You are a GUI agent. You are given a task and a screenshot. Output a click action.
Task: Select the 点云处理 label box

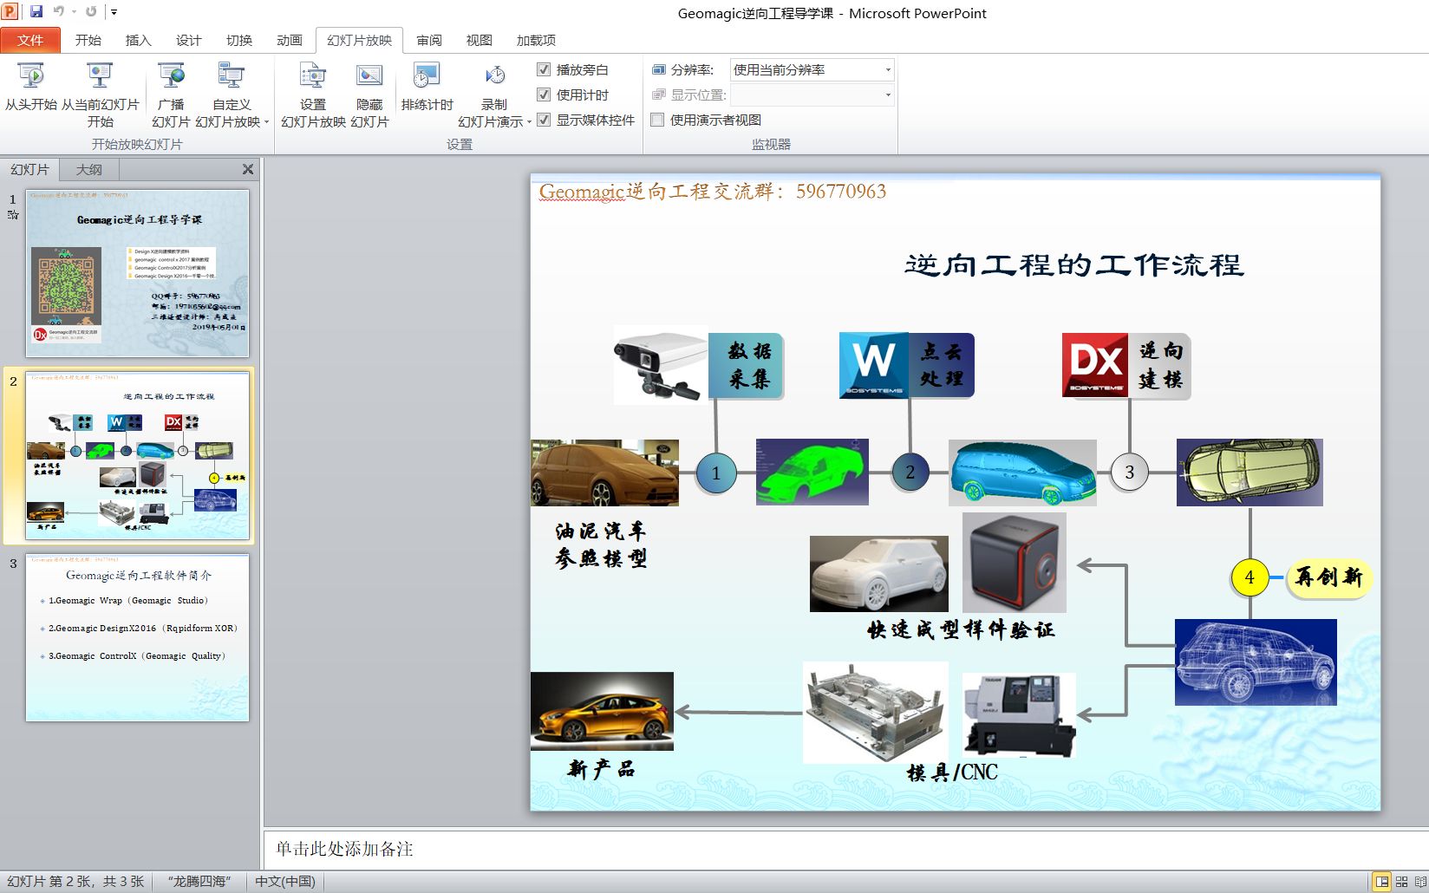pos(941,365)
